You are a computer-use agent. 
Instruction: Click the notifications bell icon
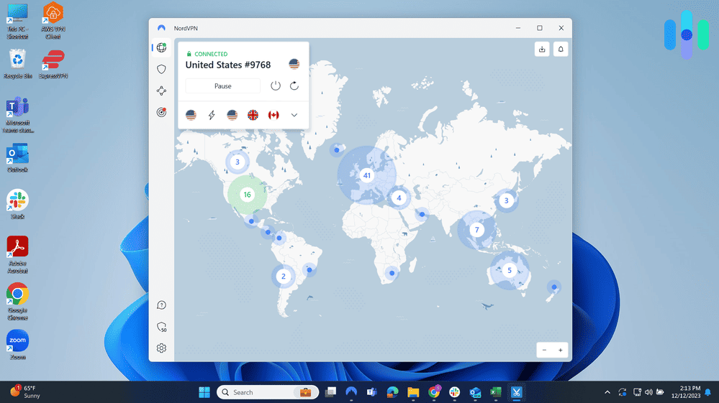point(561,49)
